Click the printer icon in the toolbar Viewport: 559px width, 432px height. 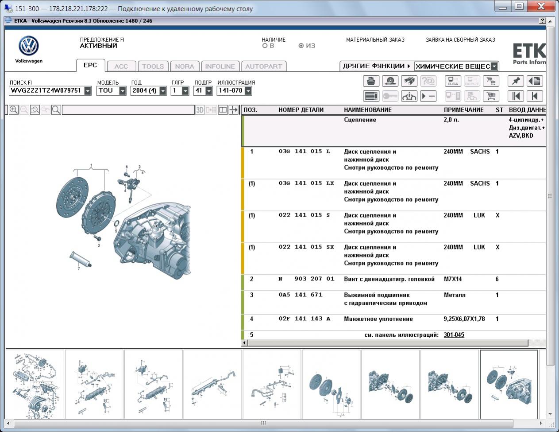pos(371,81)
